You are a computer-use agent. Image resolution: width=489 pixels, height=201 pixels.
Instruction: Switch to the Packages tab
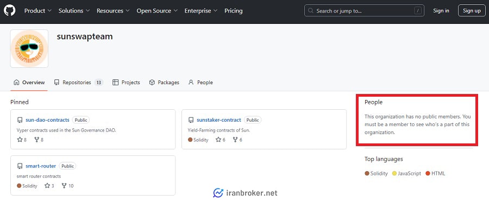164,83
